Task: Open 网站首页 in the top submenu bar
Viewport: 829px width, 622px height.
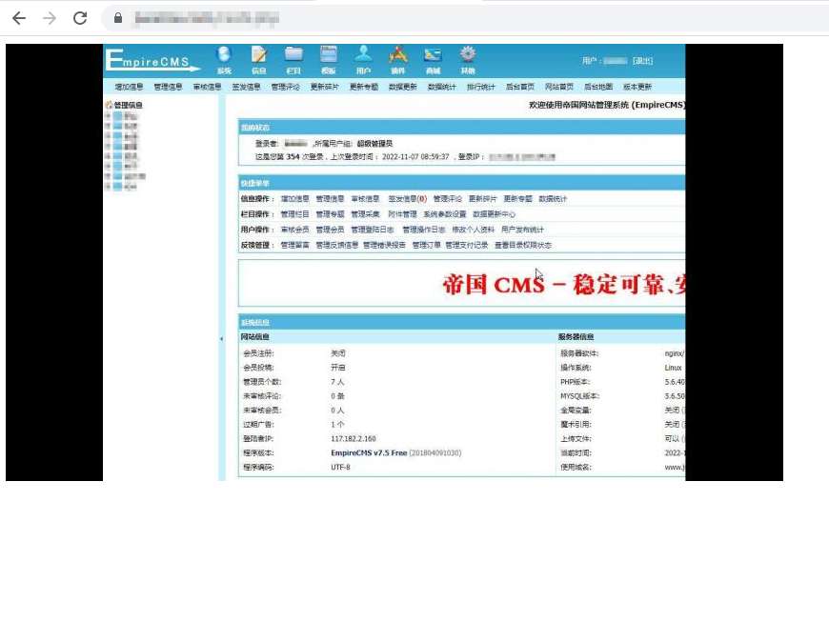Action: click(559, 87)
